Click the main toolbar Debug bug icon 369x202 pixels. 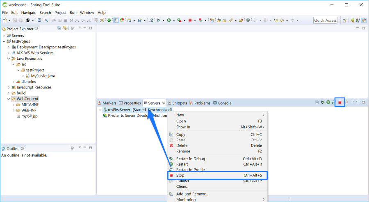pos(158,20)
